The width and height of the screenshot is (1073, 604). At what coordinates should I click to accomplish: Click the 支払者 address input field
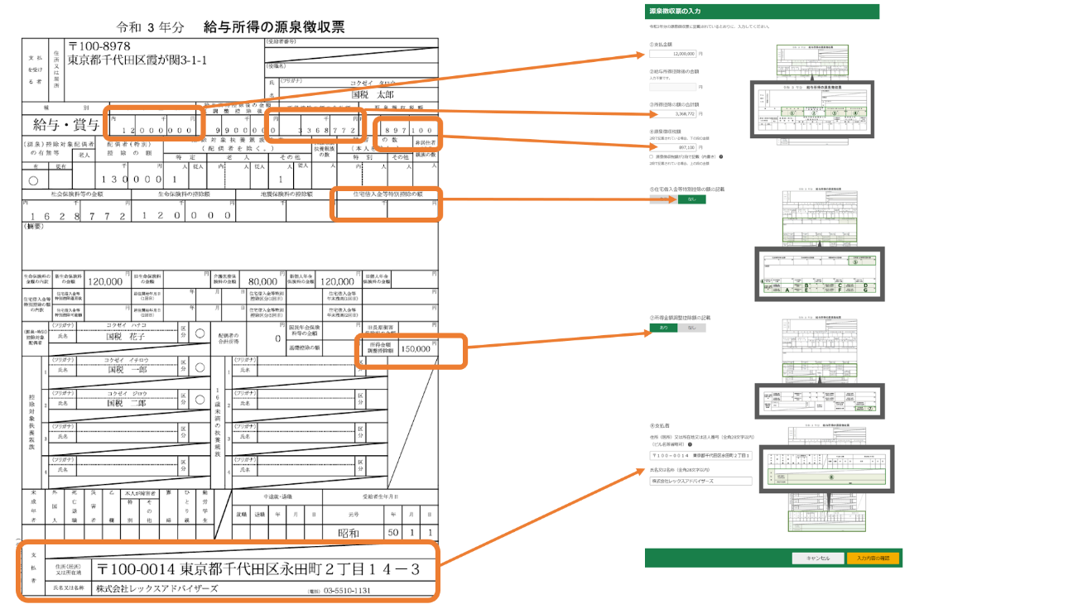point(700,456)
